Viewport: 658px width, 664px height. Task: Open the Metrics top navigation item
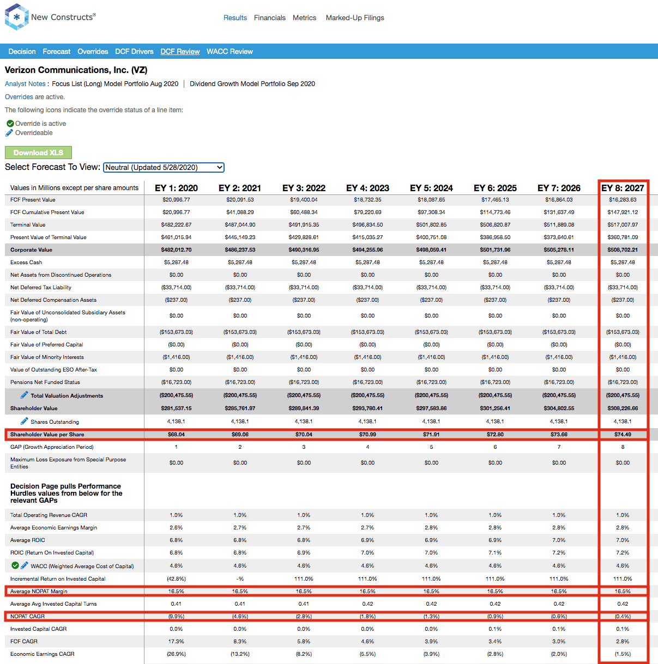[x=304, y=18]
